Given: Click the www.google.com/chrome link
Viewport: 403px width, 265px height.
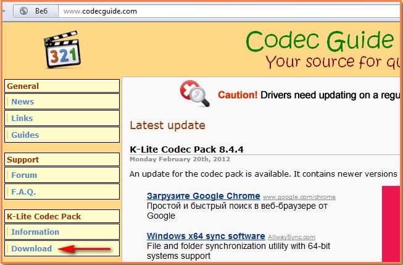Looking at the screenshot, I should tap(299, 197).
